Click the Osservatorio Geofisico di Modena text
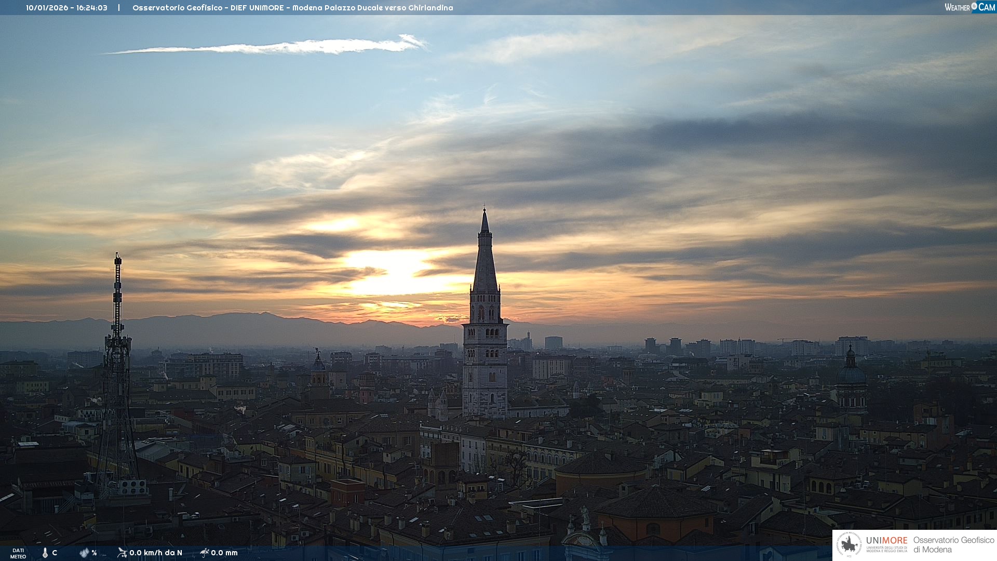Viewport: 997px width, 561px height. click(953, 545)
